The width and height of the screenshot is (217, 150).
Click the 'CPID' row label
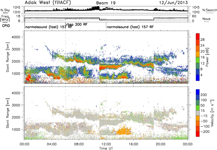6,26
